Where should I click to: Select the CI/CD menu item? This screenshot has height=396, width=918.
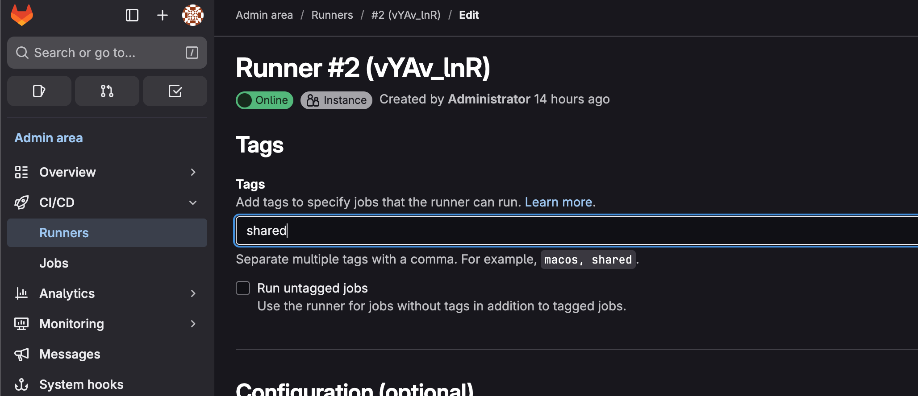point(107,202)
